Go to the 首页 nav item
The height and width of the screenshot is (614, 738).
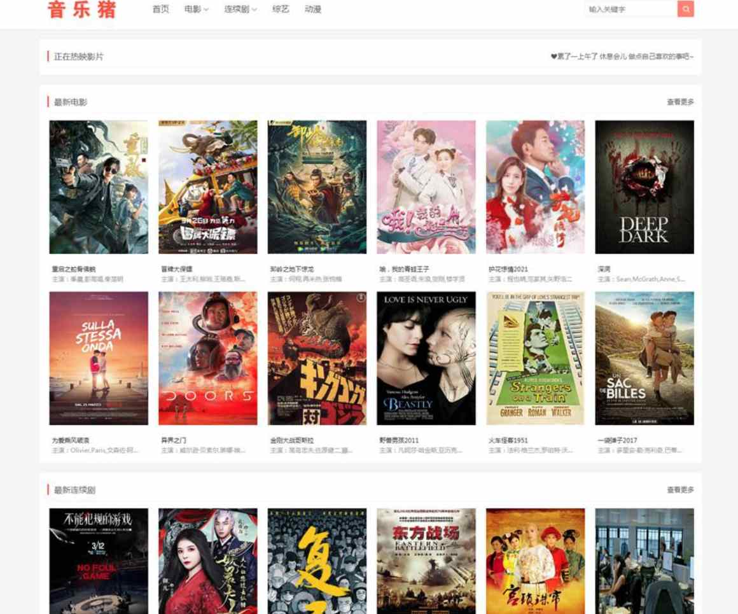point(160,9)
